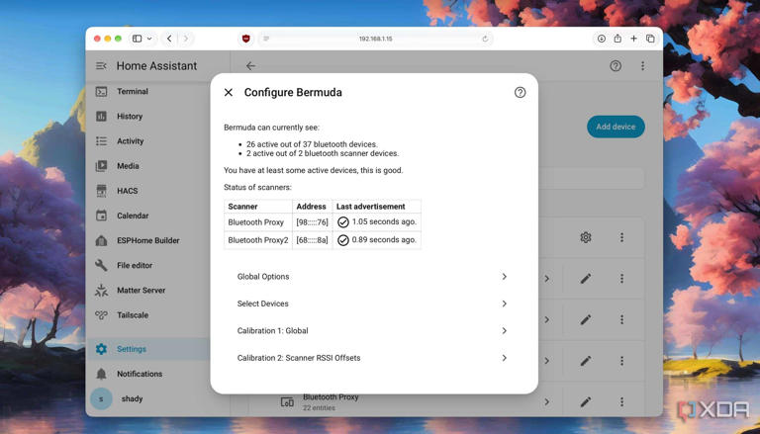This screenshot has height=434, width=760.
Task: Click the reader view icon in address bar
Action: pyautogui.click(x=266, y=39)
